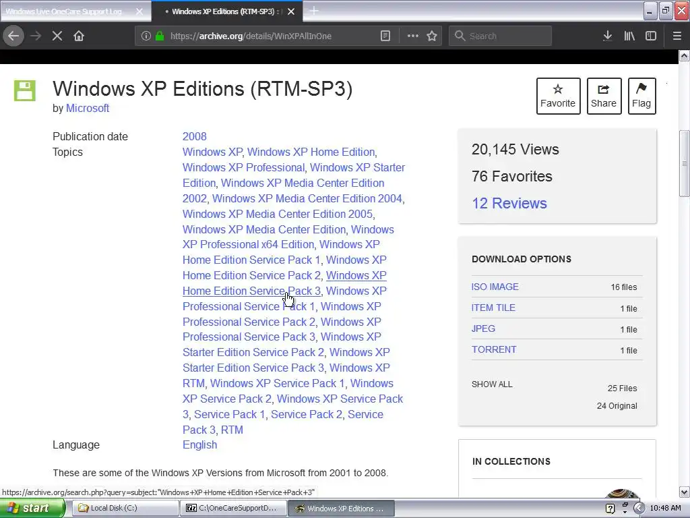Click the Favorite button
Viewport: 690px width, 518px height.
pyautogui.click(x=558, y=96)
